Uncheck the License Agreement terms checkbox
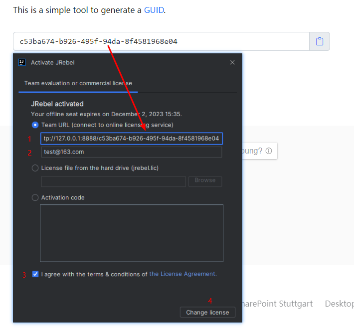Viewport: 354px width, 328px height. (x=35, y=274)
